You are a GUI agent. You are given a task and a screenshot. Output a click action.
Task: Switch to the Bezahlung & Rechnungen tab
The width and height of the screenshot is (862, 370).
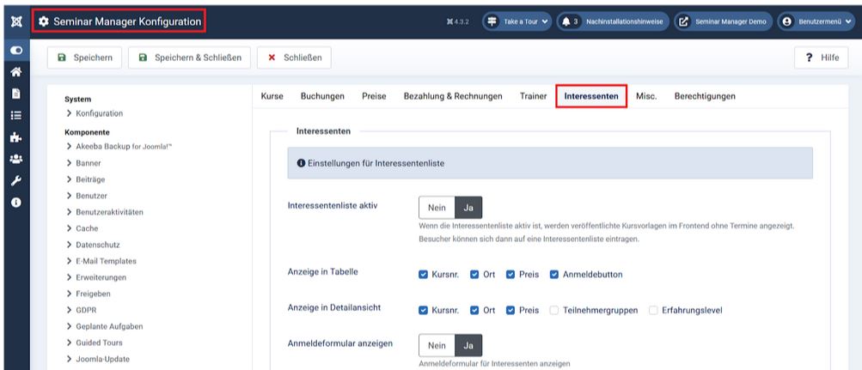click(x=453, y=96)
